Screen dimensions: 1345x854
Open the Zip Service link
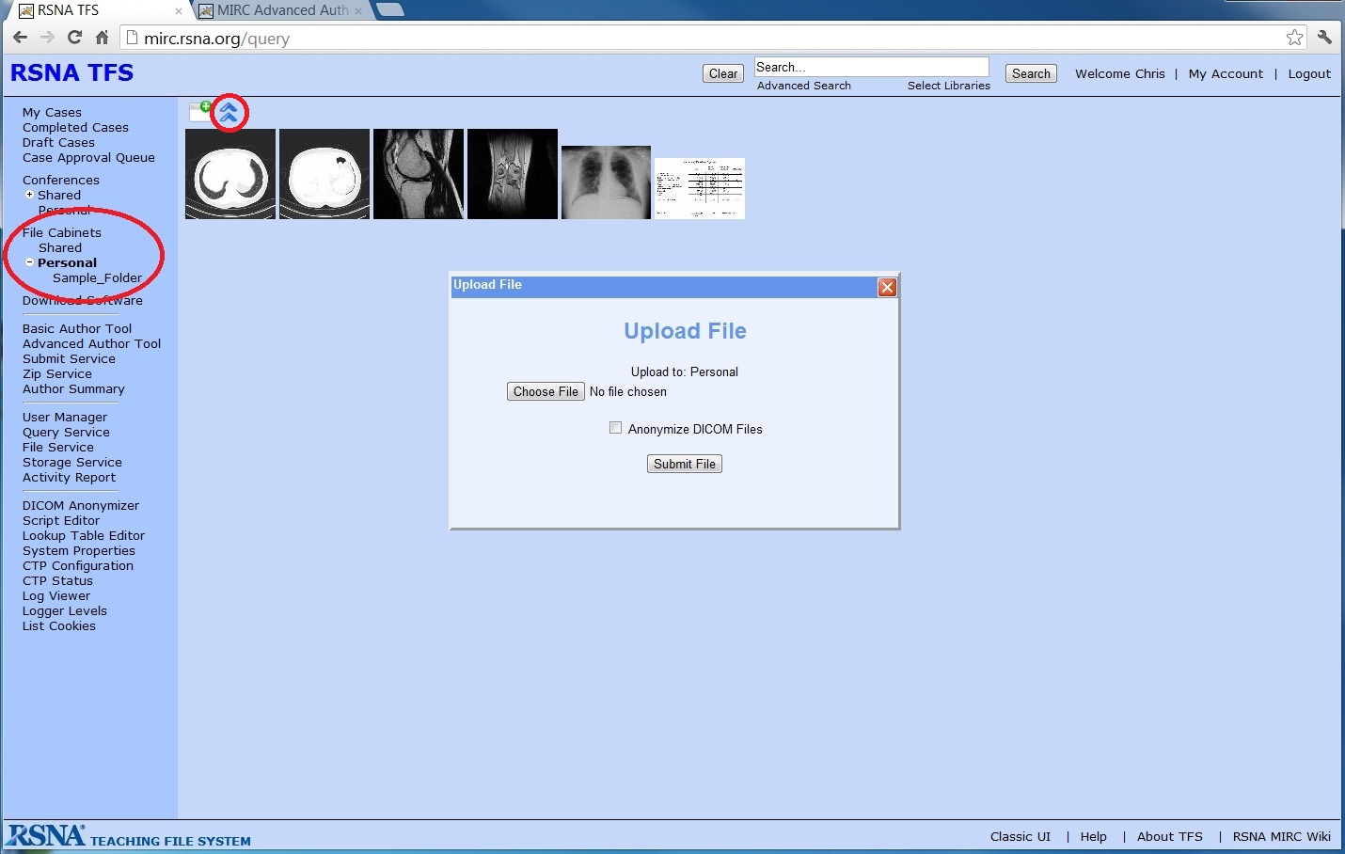click(57, 373)
